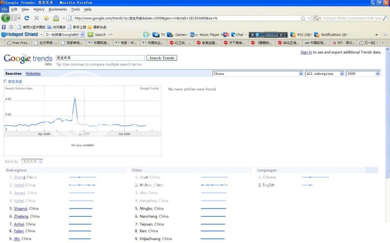Open the YouTube icon in the toolbar
The height and width of the screenshot is (243, 390).
point(226,35)
